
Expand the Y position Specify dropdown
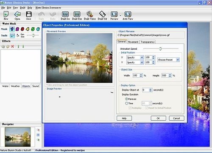click(x=135, y=62)
